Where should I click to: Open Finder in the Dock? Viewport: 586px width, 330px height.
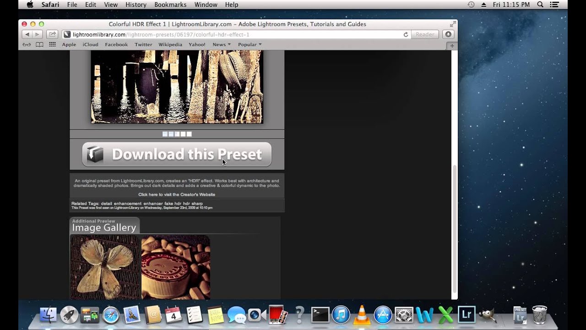[48, 315]
